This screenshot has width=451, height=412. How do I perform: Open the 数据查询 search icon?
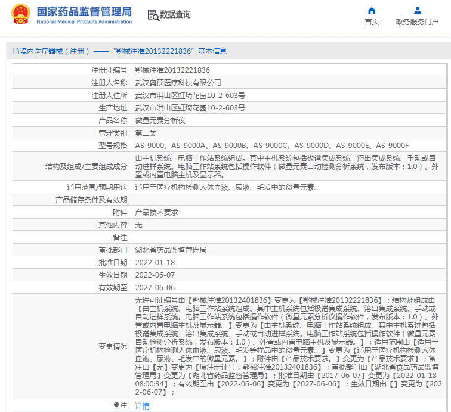click(x=153, y=15)
